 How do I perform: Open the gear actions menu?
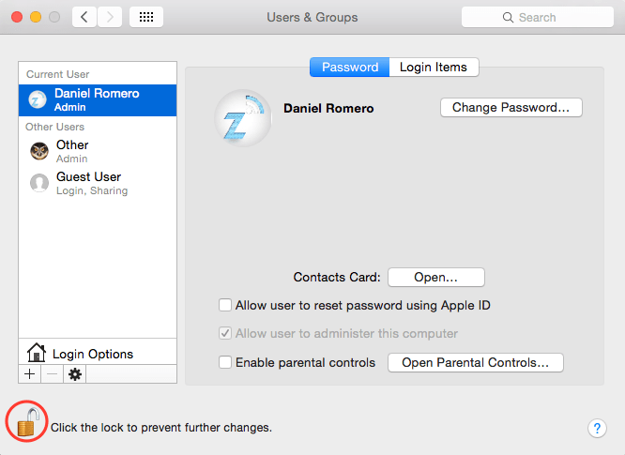(x=75, y=374)
